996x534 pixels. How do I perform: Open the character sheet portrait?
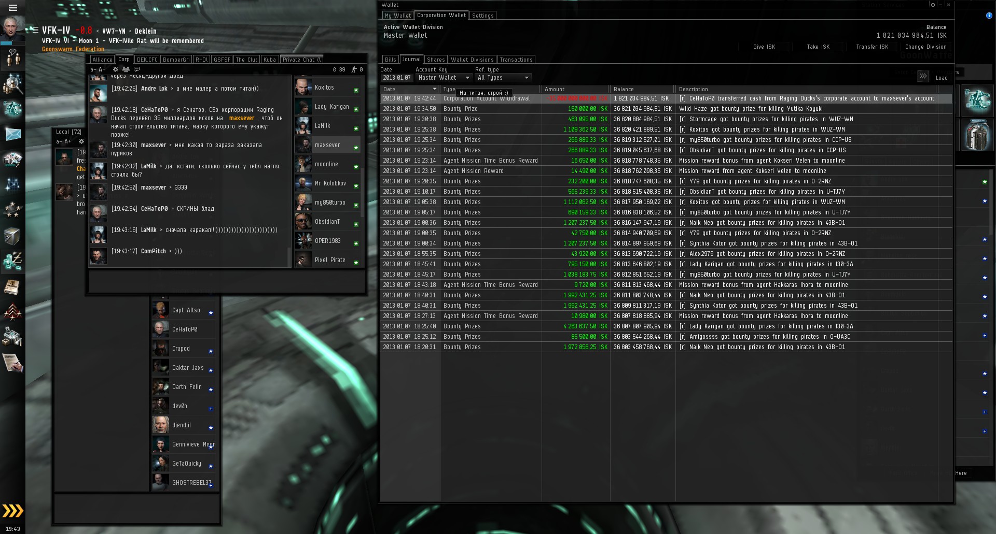pyautogui.click(x=12, y=28)
